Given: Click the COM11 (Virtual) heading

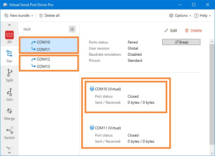Looking at the screenshot, I should (108, 128).
